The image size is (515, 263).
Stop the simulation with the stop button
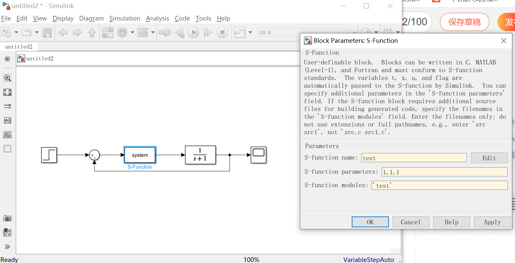(222, 33)
